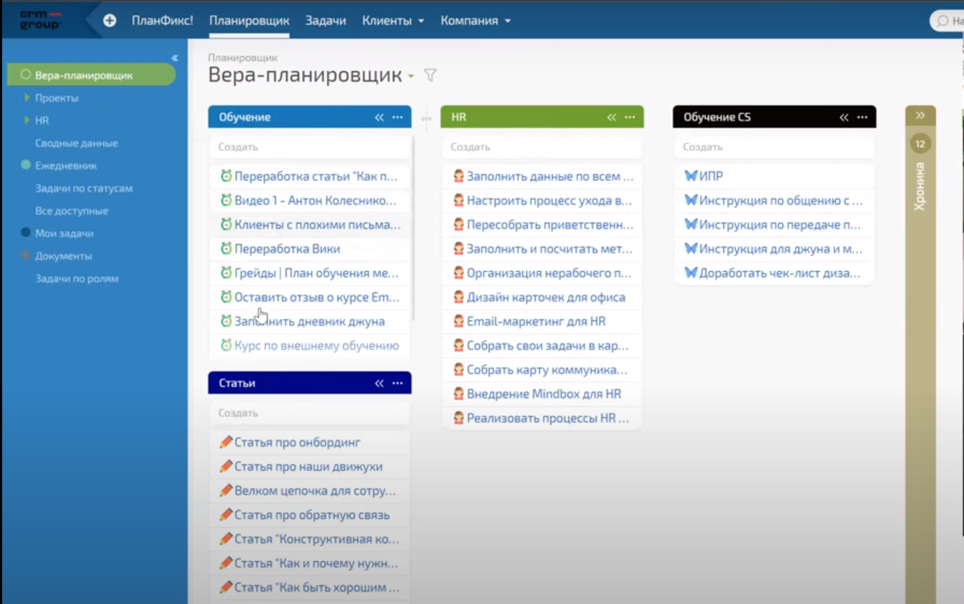Open task Грейды | План обучения
This screenshot has height=604, width=964.
coord(317,273)
